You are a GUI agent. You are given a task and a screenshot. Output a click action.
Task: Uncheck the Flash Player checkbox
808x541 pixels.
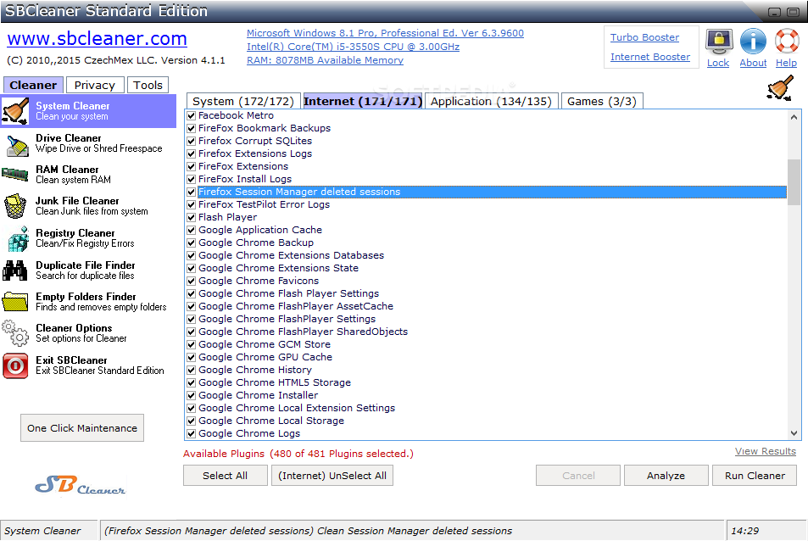click(191, 217)
